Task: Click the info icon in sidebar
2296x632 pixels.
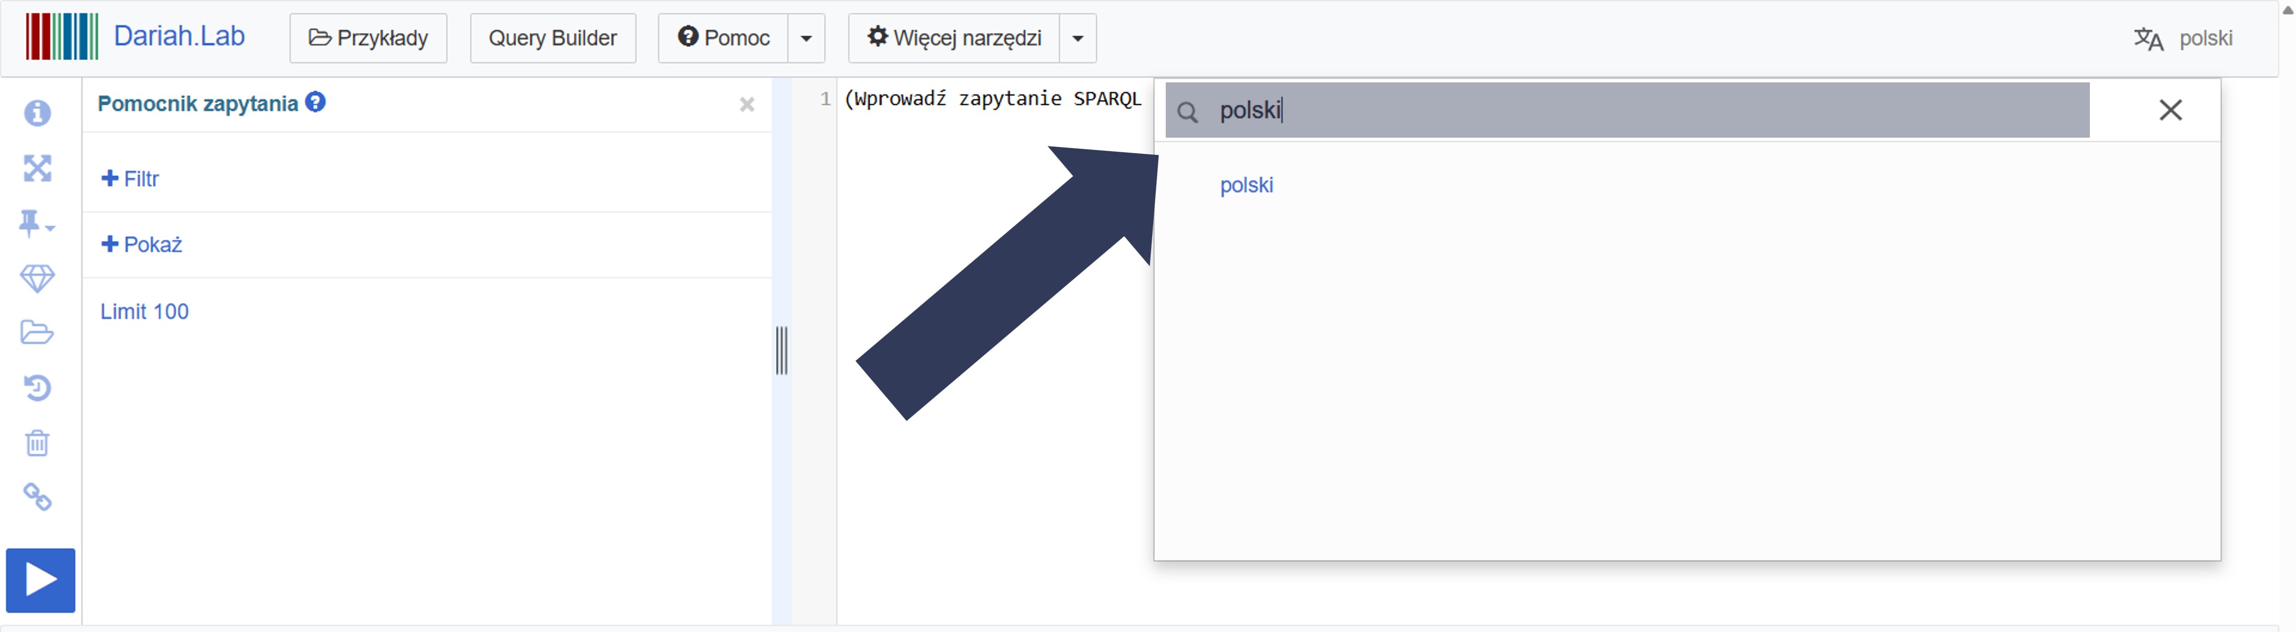Action: pyautogui.click(x=37, y=113)
